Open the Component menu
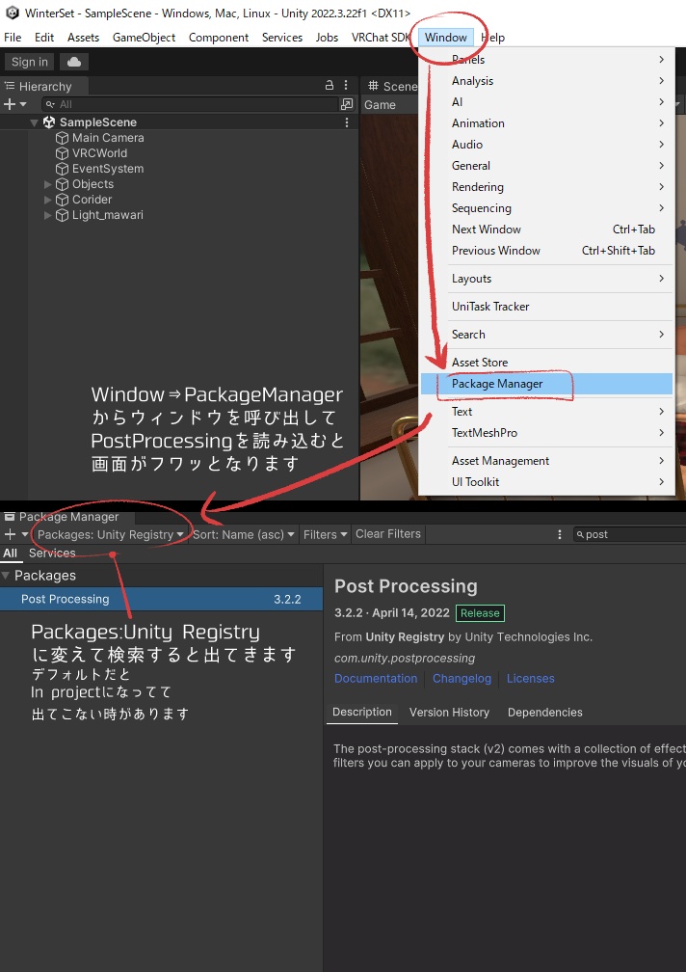 point(219,38)
